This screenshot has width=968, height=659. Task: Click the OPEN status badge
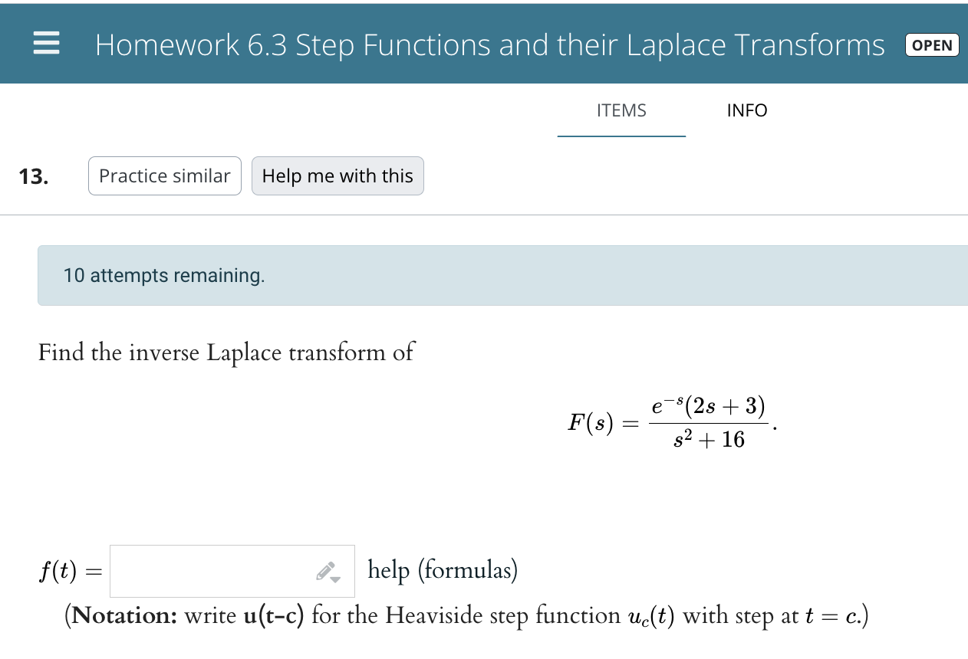(931, 45)
